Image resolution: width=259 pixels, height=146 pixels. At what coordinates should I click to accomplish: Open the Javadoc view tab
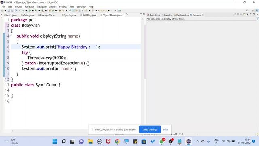(x=167, y=15)
